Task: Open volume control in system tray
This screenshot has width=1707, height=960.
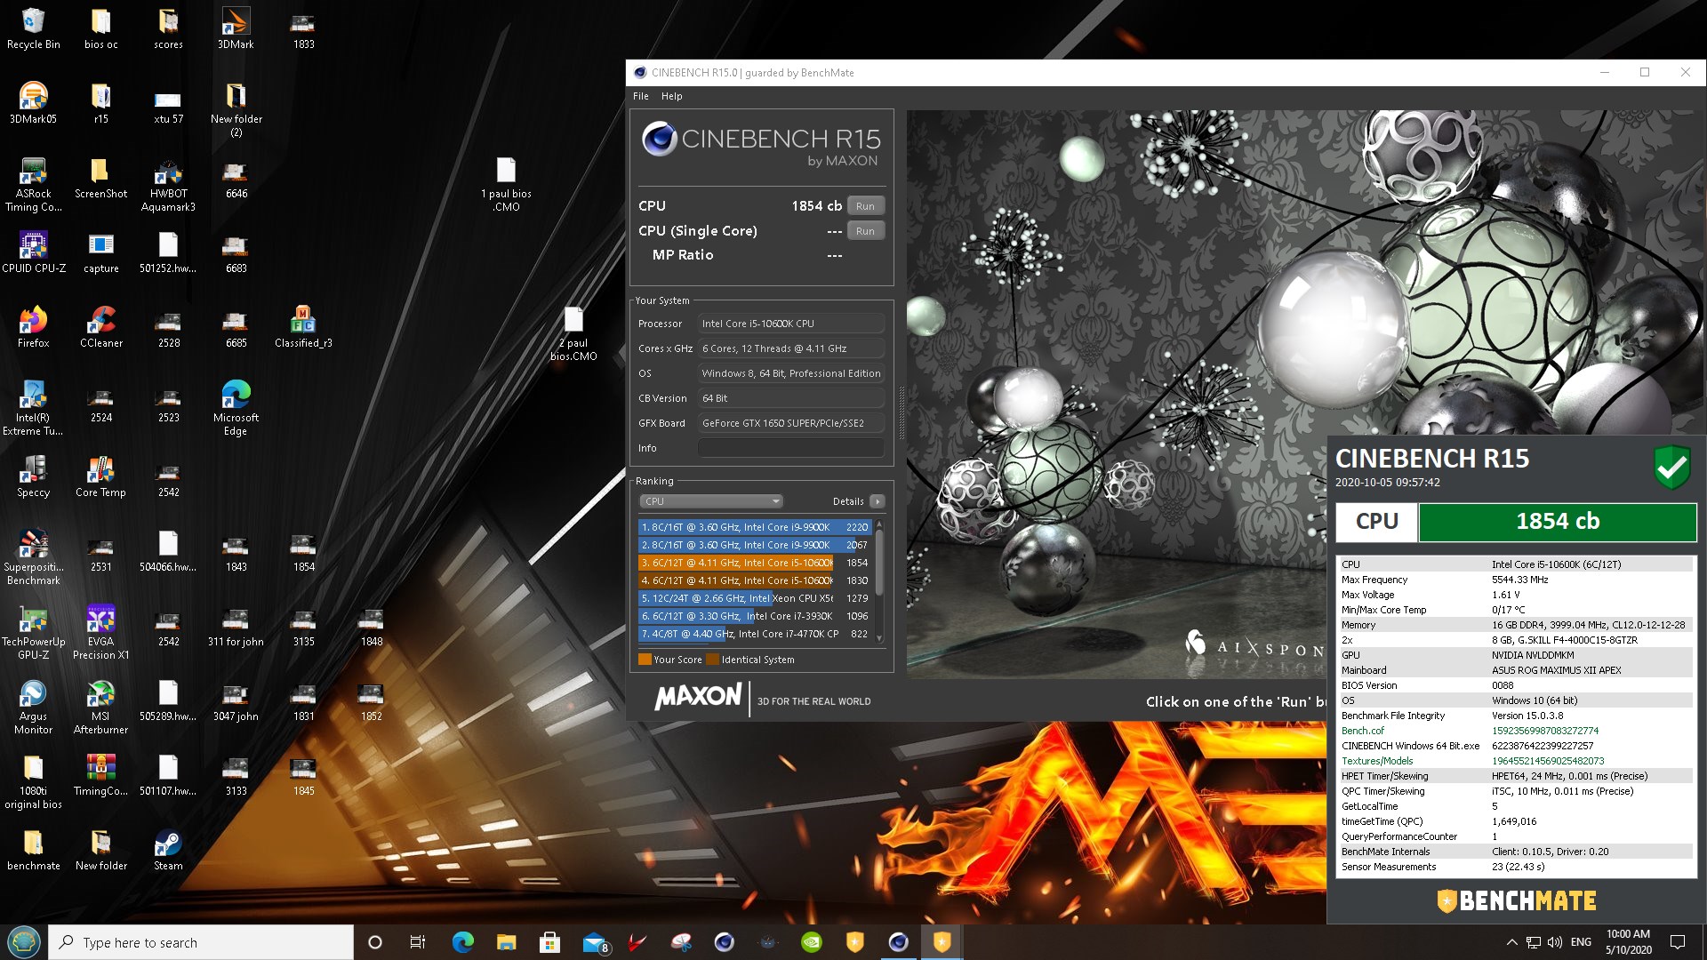Action: coord(1554,942)
